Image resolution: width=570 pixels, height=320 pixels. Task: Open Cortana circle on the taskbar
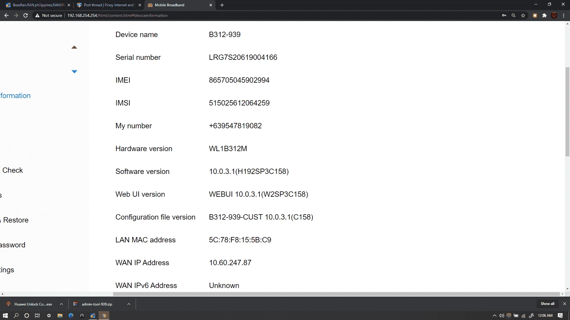(x=27, y=316)
